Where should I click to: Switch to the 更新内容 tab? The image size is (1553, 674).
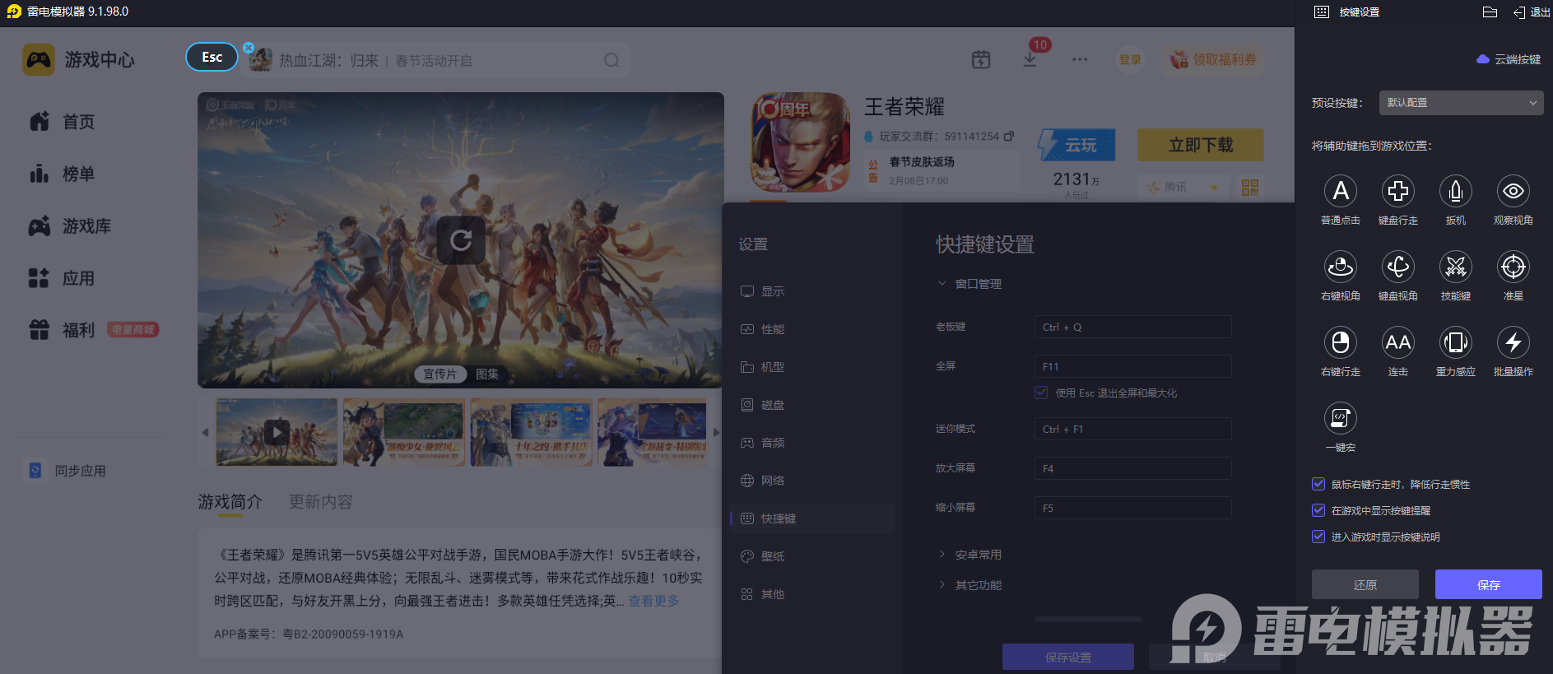(321, 502)
